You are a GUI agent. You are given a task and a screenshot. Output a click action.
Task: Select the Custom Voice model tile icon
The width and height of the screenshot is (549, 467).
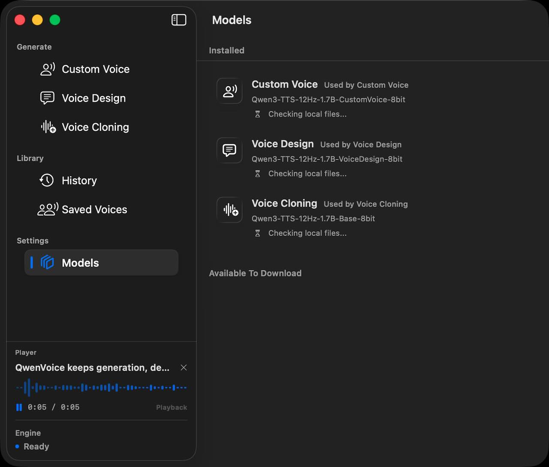[x=229, y=91]
